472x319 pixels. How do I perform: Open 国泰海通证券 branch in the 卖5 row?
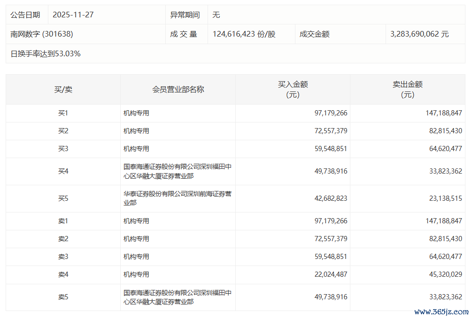tap(177, 297)
